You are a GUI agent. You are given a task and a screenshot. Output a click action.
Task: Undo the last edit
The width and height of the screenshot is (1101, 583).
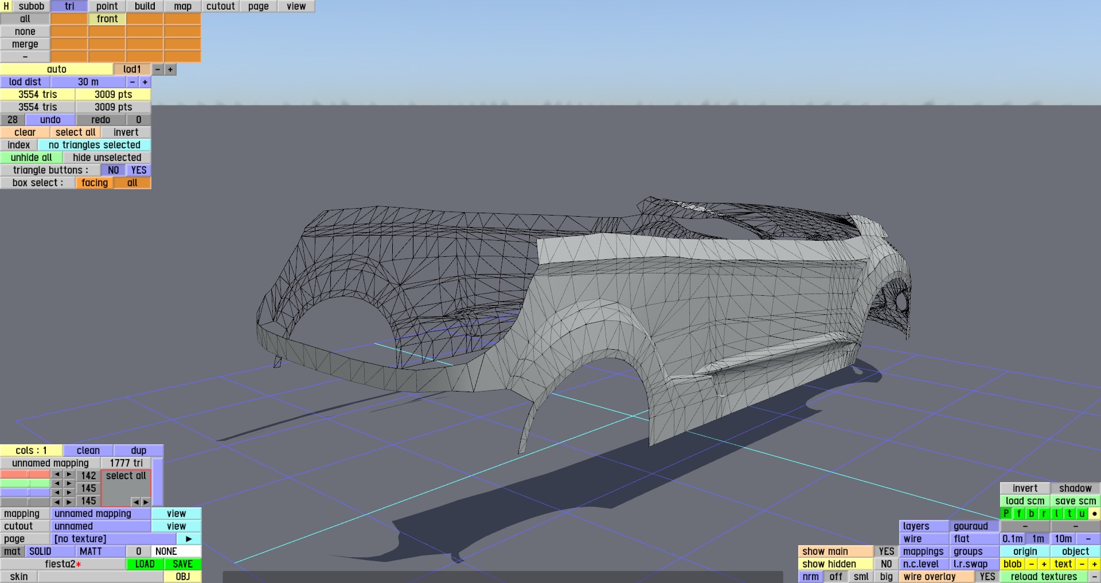coord(50,120)
